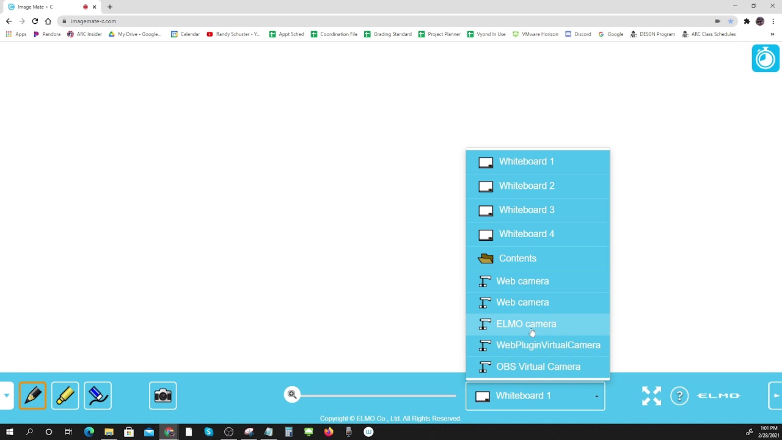This screenshot has height=440, width=782.
Task: Click the ELMO logo in the toolbar
Action: (718, 395)
